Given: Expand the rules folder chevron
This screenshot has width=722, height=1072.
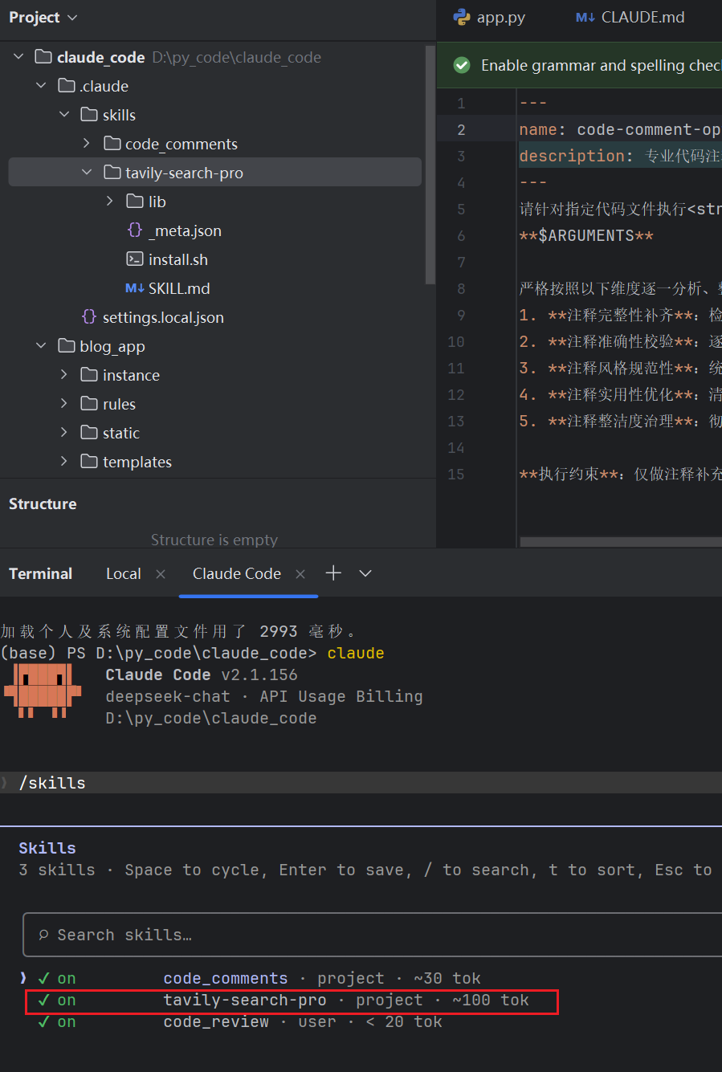Looking at the screenshot, I should [64, 404].
